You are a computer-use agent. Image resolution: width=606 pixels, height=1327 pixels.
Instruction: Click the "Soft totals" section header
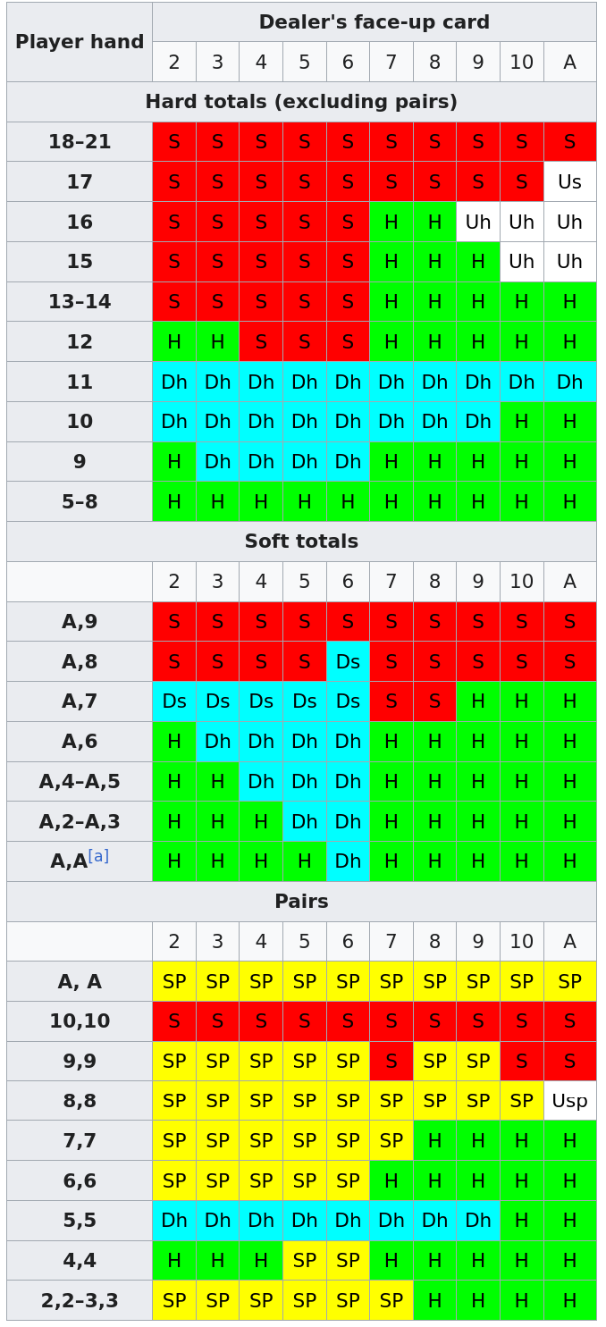[x=301, y=542]
